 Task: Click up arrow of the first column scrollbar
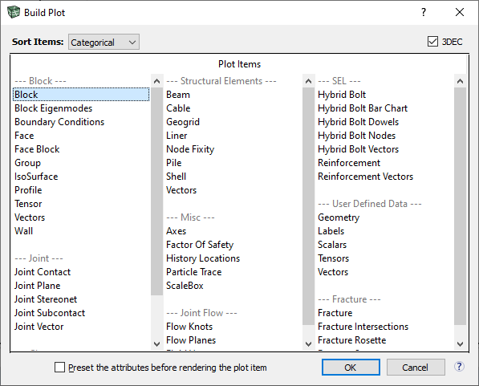point(156,81)
